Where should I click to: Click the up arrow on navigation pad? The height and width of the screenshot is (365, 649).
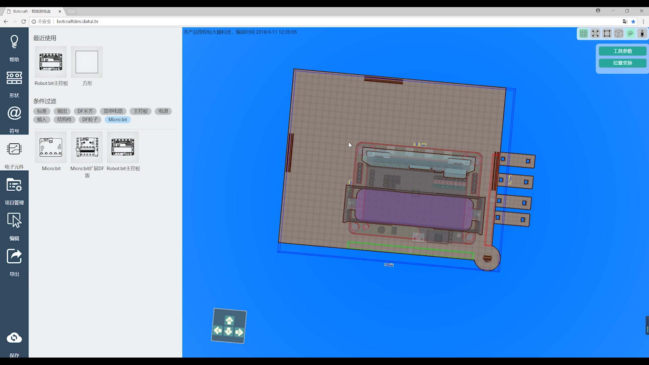[229, 320]
